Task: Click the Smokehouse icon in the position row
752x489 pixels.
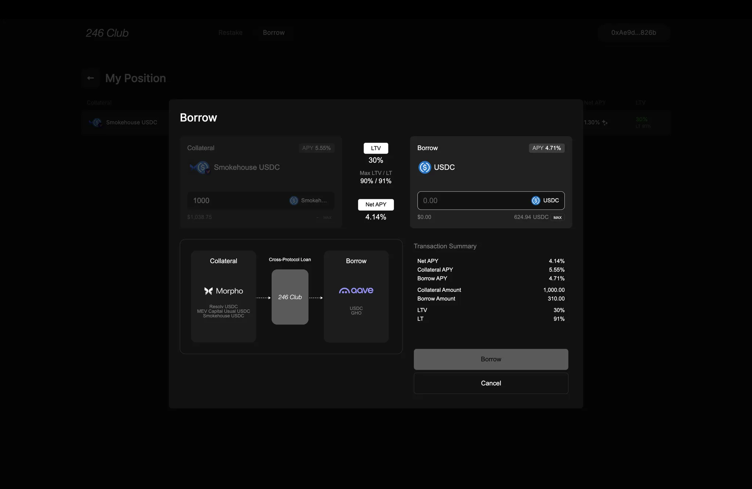Action: [x=96, y=123]
